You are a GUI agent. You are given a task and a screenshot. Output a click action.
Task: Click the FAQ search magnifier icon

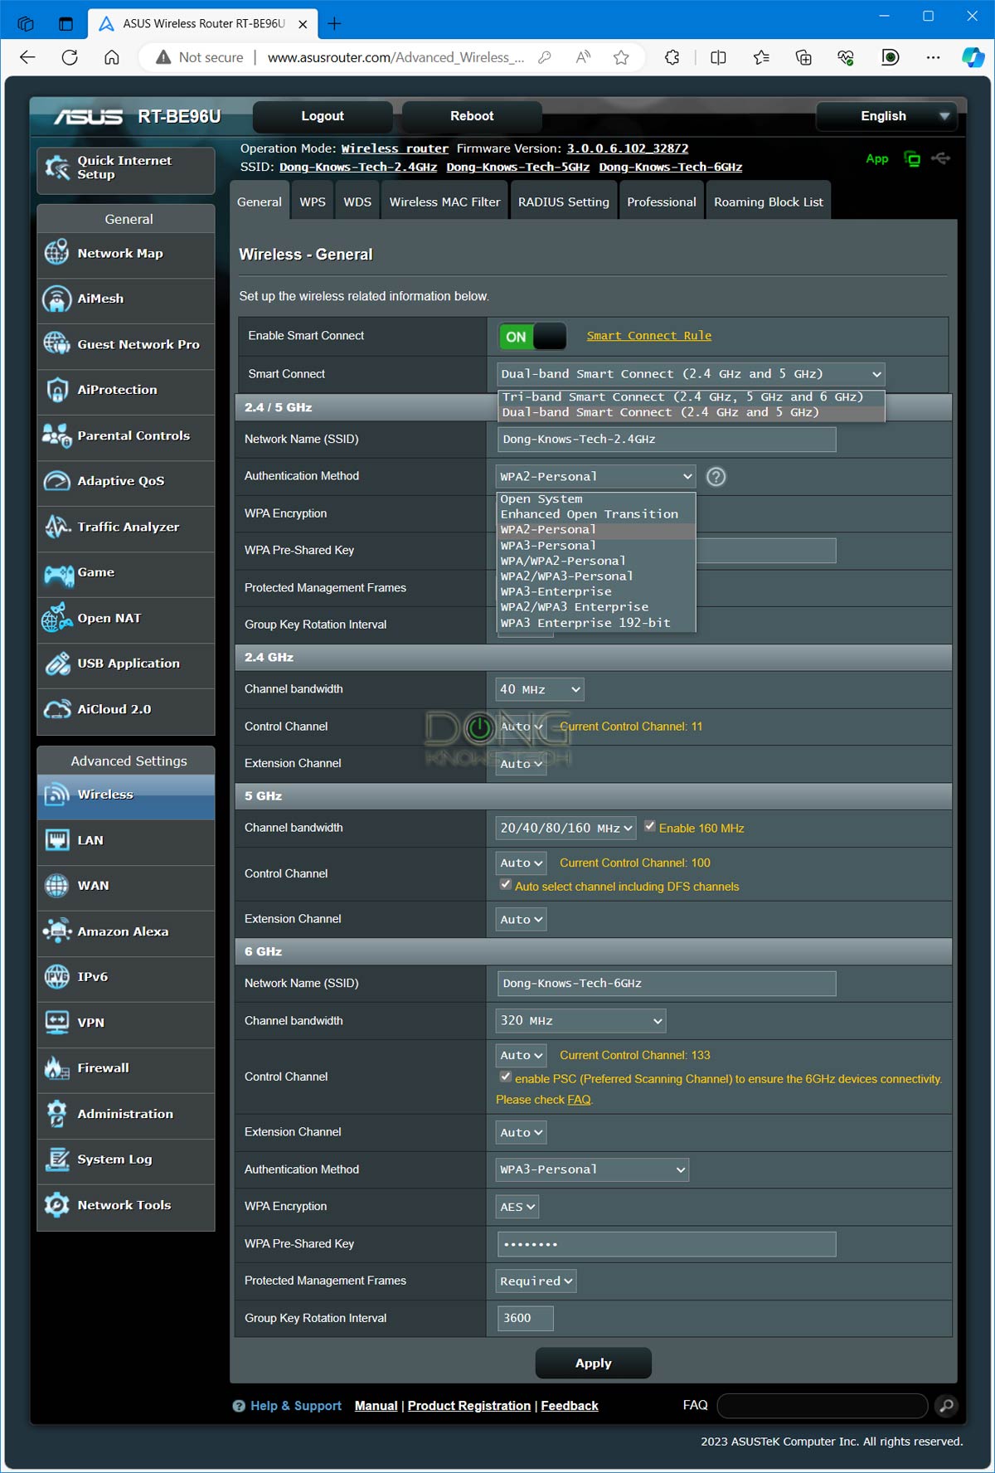click(x=946, y=1406)
